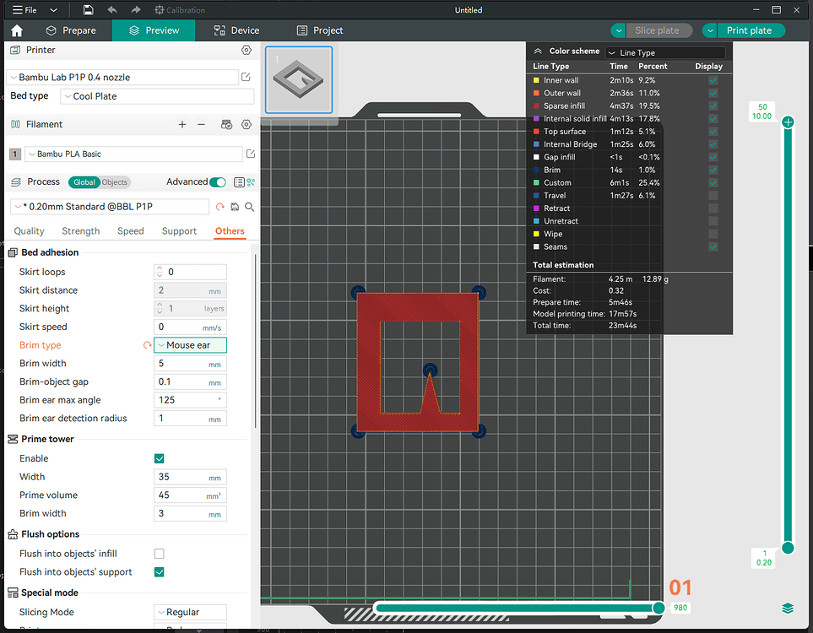
Task: Open the 0.20mm Standard process dropdown
Action: tap(110, 207)
